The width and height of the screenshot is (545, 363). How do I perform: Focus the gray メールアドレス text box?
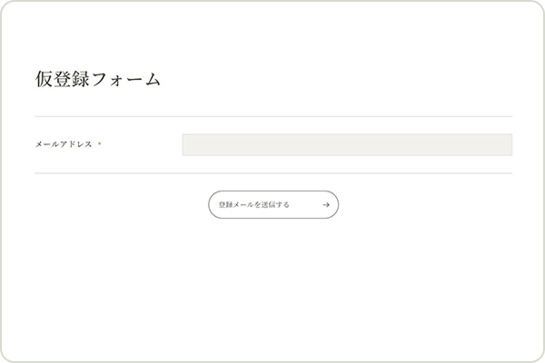point(346,145)
